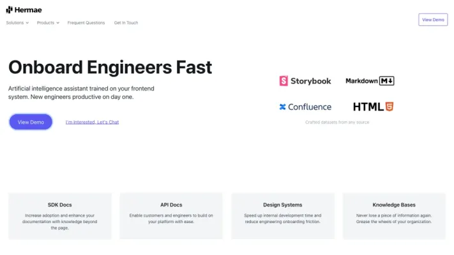This screenshot has height=255, width=454.
Task: Click the Solutions chevron arrow
Action: tap(27, 23)
